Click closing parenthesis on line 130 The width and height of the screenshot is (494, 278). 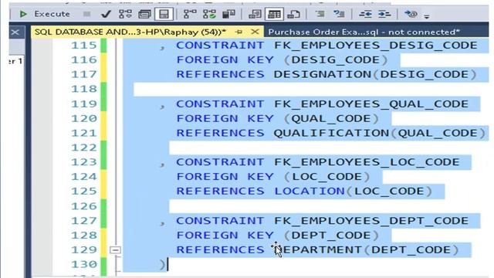click(x=162, y=265)
